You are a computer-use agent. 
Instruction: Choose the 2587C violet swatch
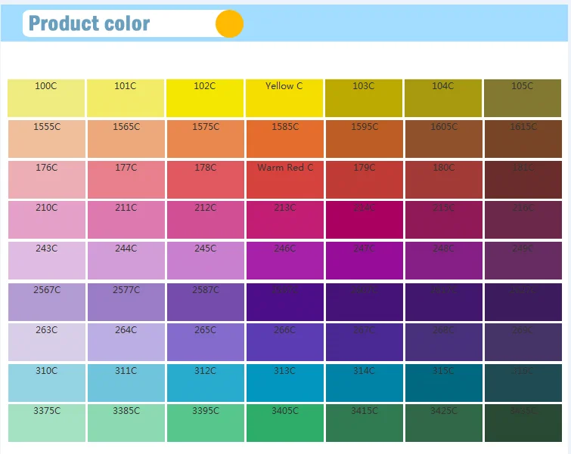[205, 302]
